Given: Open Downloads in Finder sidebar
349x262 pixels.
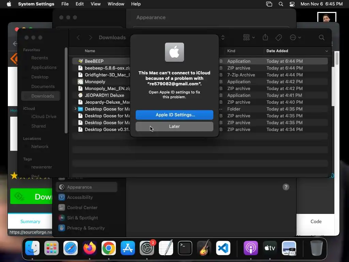Looking at the screenshot, I should coord(41,96).
